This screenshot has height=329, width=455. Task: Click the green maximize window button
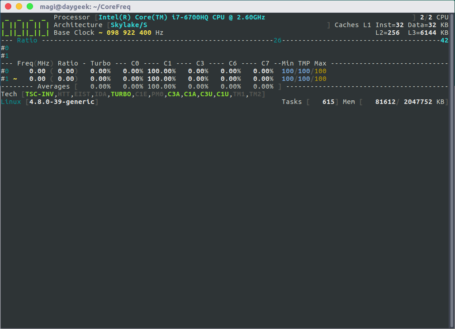29,6
